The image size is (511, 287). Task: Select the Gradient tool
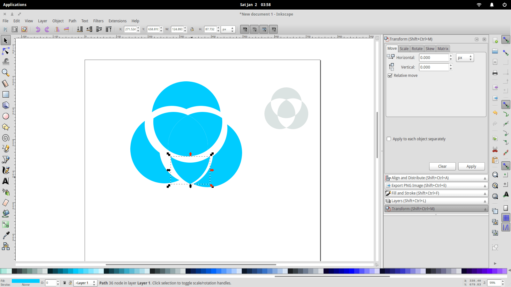coord(6,224)
